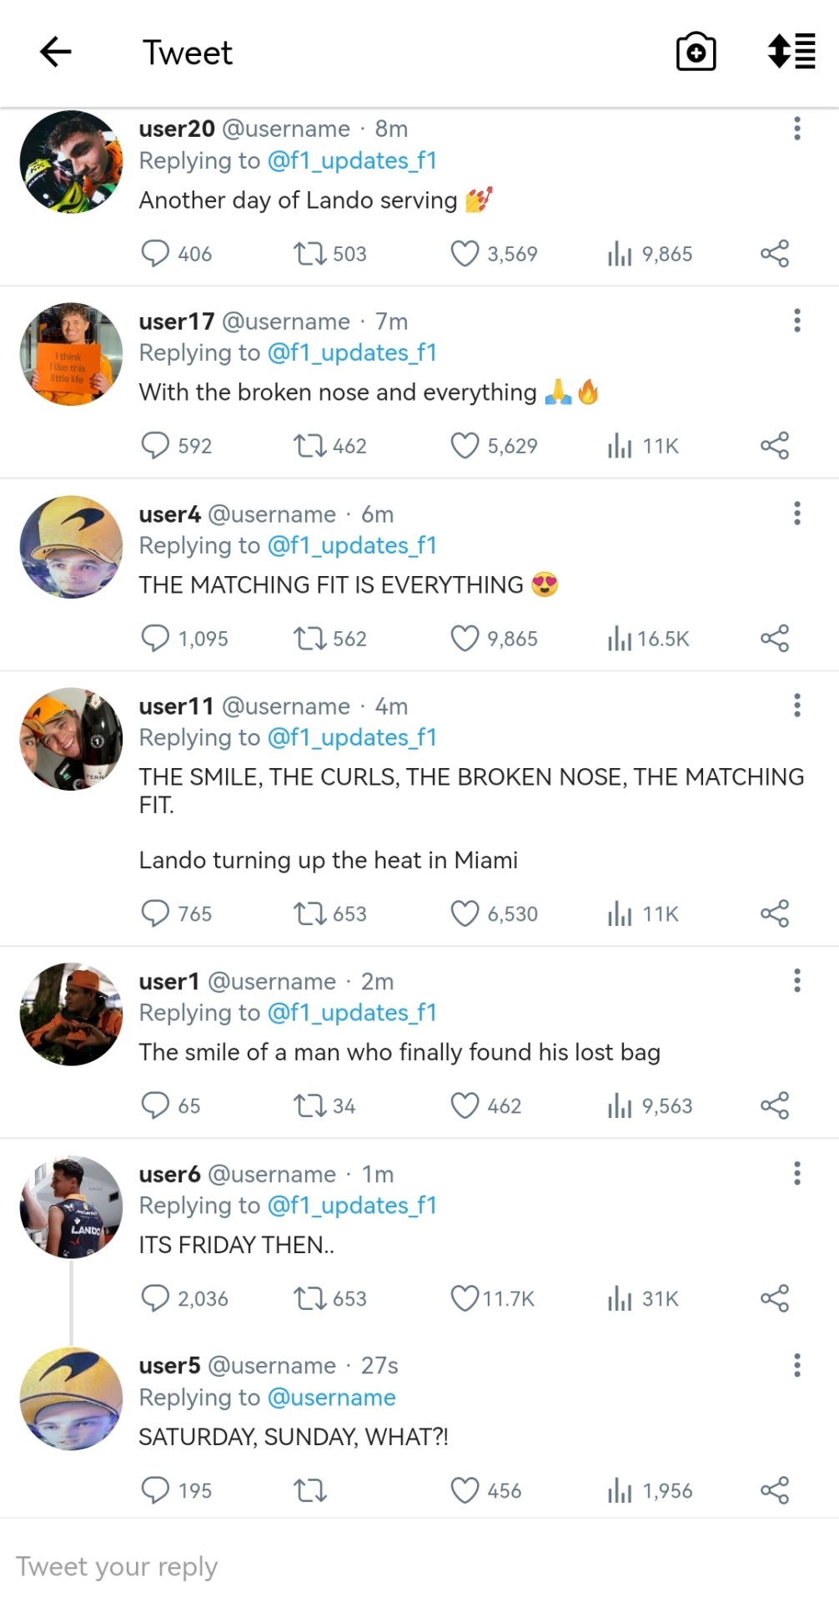
Task: View user1's avatar thumbnail
Action: [71, 1014]
